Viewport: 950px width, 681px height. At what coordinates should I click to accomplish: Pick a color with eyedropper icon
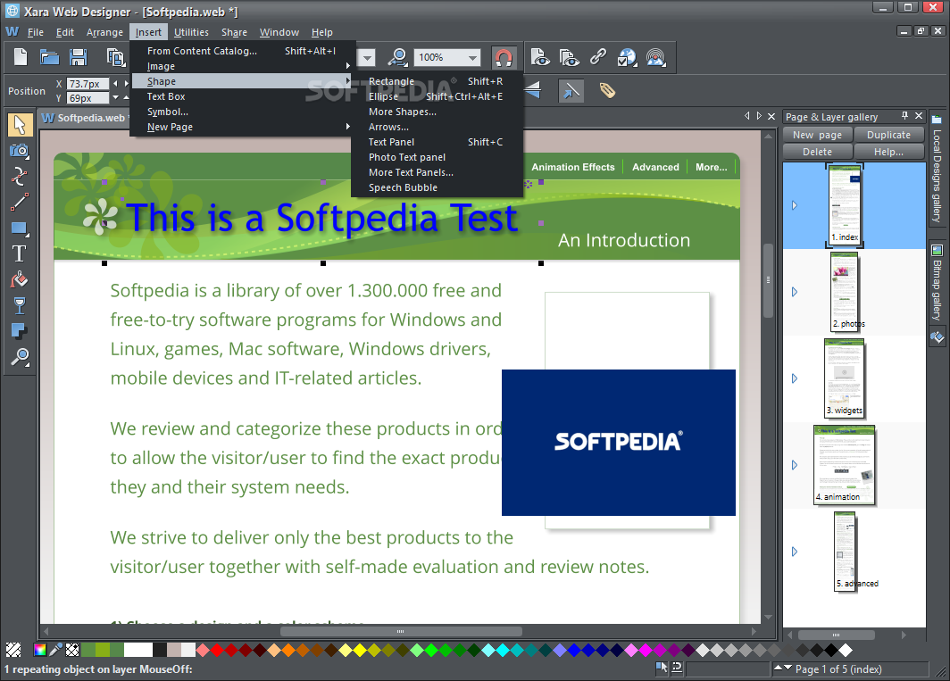[x=55, y=650]
